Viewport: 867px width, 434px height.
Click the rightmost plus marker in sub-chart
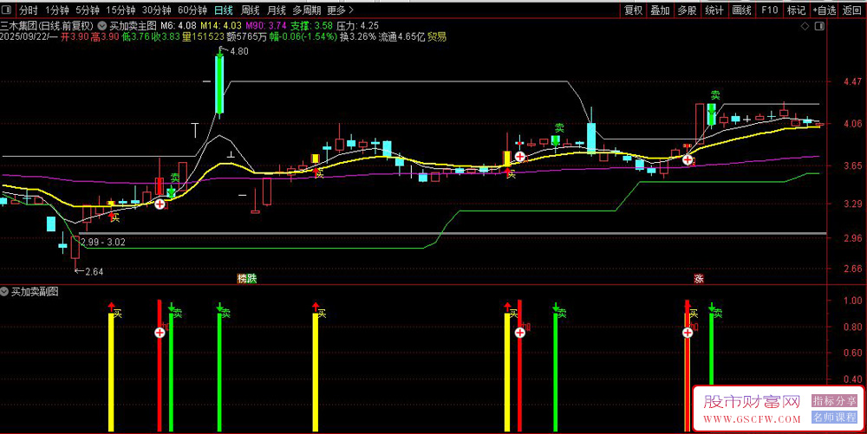688,333
